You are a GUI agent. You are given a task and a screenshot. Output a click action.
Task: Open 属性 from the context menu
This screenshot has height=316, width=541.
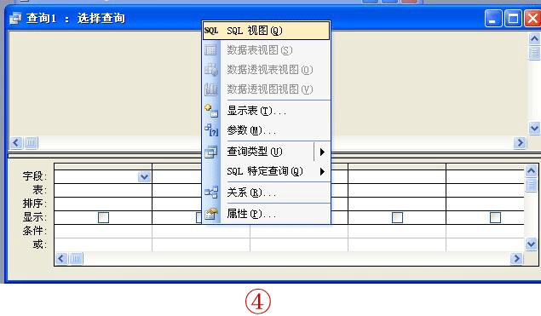(x=266, y=214)
